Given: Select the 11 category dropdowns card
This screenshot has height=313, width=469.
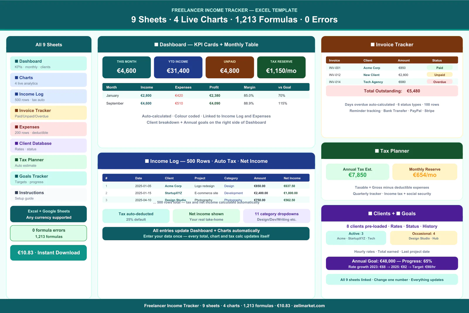Looking at the screenshot, I should [x=276, y=216].
